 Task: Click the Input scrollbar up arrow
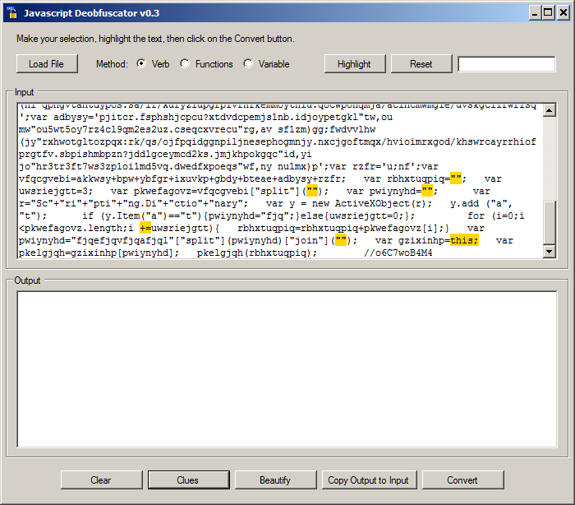click(x=549, y=110)
